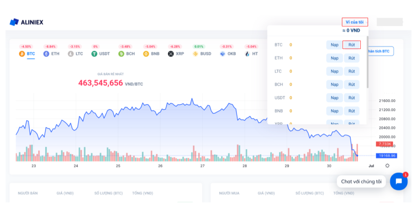
Task: Open chart settings gear icon
Action: point(387,166)
